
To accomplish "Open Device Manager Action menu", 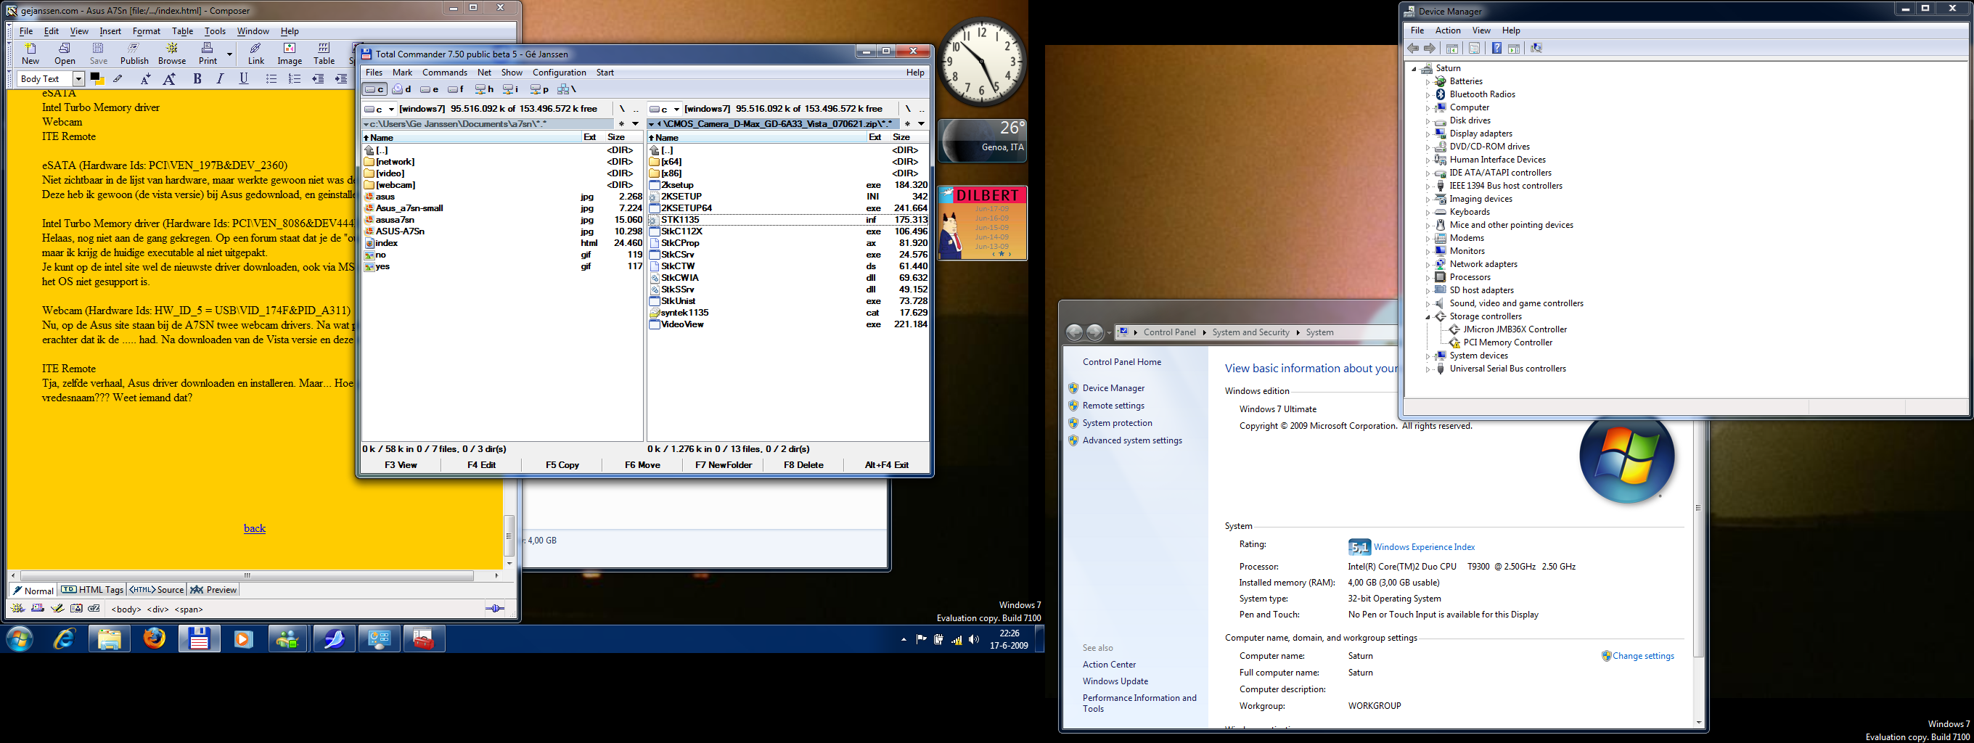I will 1448,30.
